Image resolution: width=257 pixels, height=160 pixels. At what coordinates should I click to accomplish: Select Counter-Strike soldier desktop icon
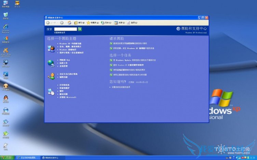[6, 147]
